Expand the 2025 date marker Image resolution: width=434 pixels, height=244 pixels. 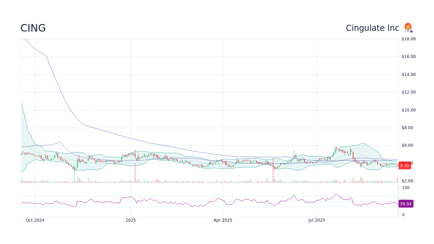click(x=131, y=220)
